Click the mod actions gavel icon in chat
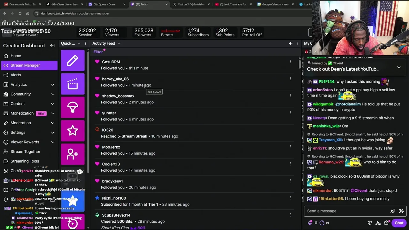The image size is (409, 230). [378, 223]
